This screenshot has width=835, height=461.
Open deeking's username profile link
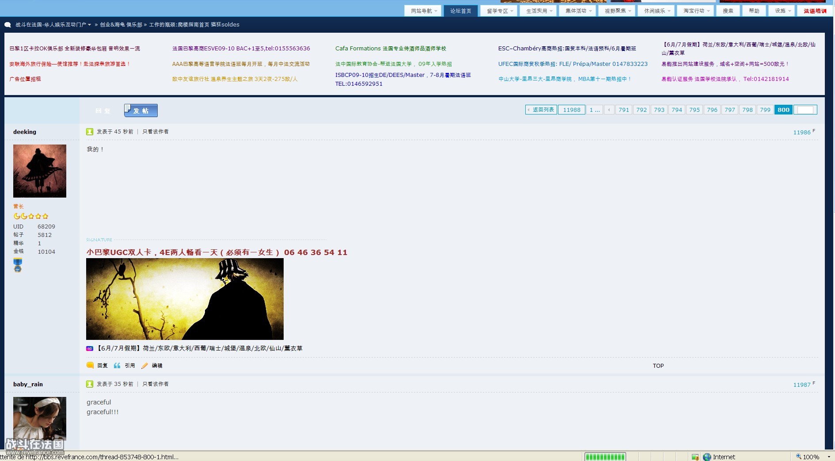[25, 132]
